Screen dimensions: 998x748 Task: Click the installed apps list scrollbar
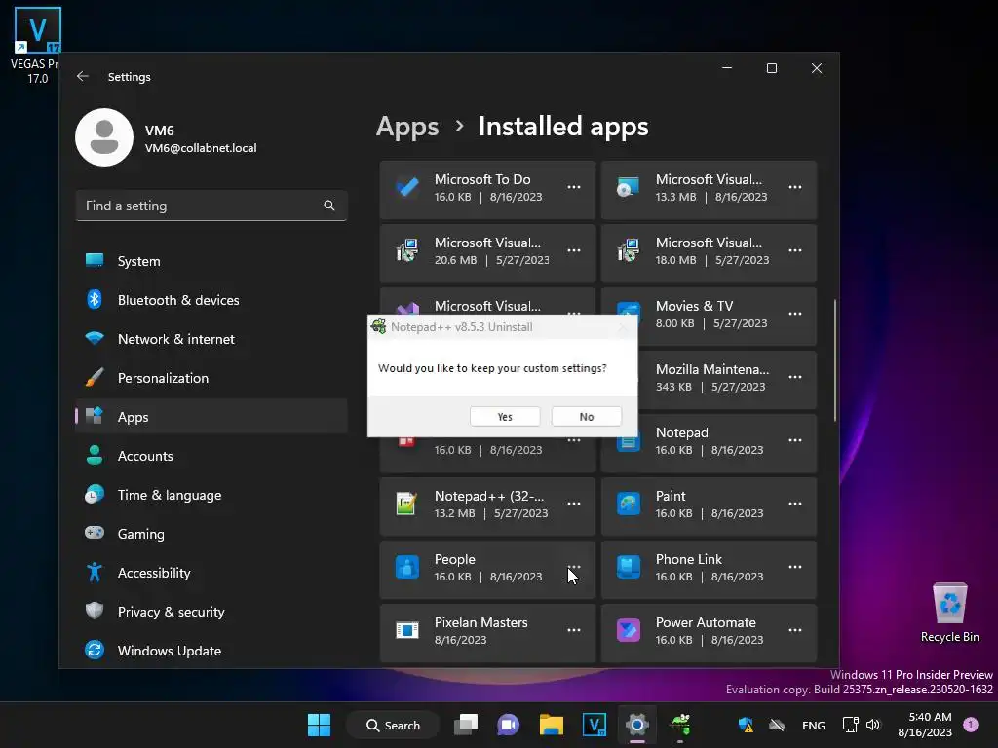tap(834, 360)
